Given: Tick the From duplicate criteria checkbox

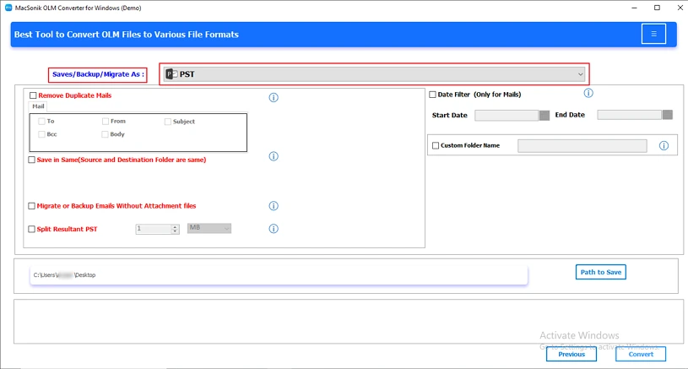Looking at the screenshot, I should click(x=106, y=121).
